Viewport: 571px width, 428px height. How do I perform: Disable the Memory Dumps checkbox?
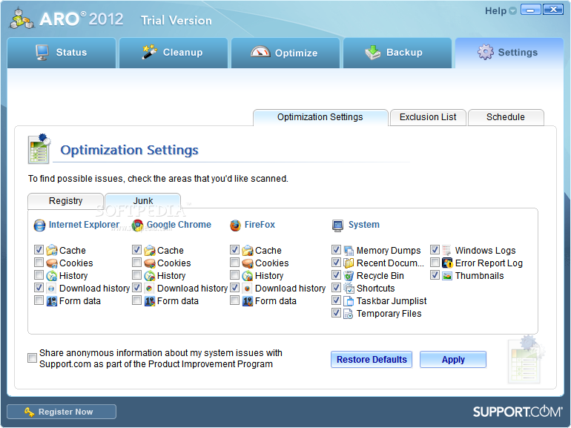(x=337, y=250)
